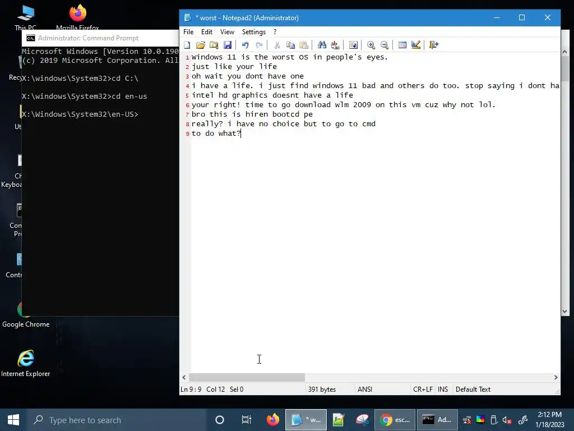
Task: Switch to Chrome 'esc...' taskbar button
Action: coord(395,420)
